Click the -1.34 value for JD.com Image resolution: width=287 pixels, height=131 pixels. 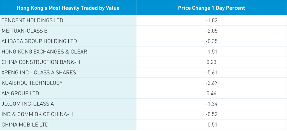[x=211, y=104]
